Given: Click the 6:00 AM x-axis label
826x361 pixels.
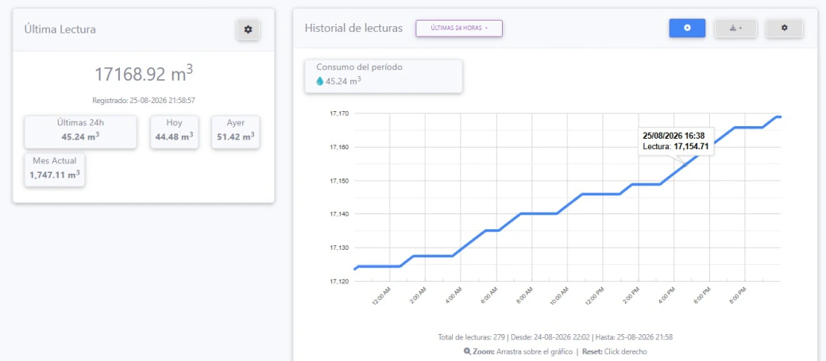Looking at the screenshot, I should [488, 298].
